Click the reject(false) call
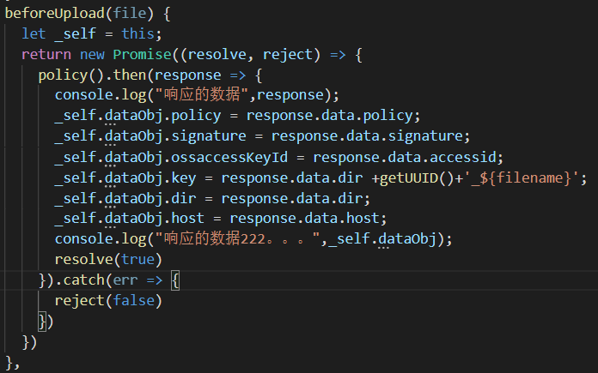598x373 pixels. (x=109, y=301)
